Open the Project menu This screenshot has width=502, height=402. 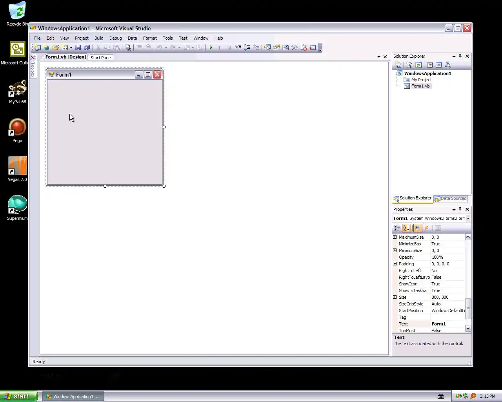point(82,38)
